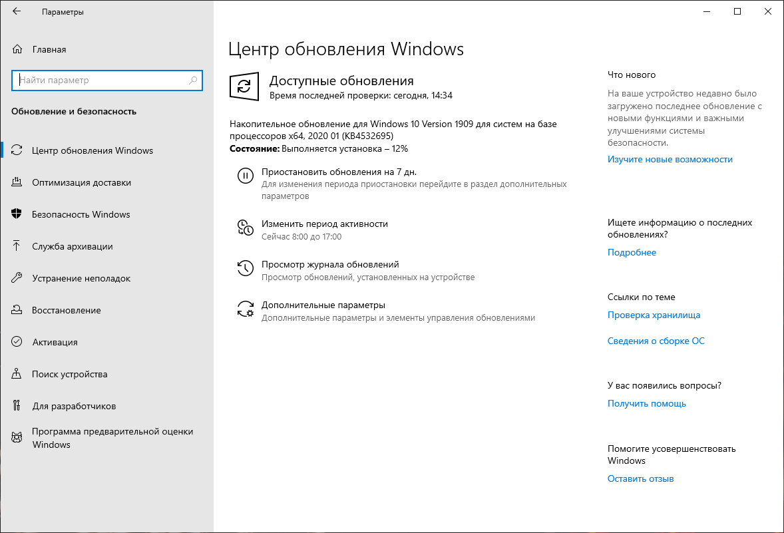Image resolution: width=784 pixels, height=533 pixels.
Task: Click the clock icon for active hours
Action: [x=245, y=227]
